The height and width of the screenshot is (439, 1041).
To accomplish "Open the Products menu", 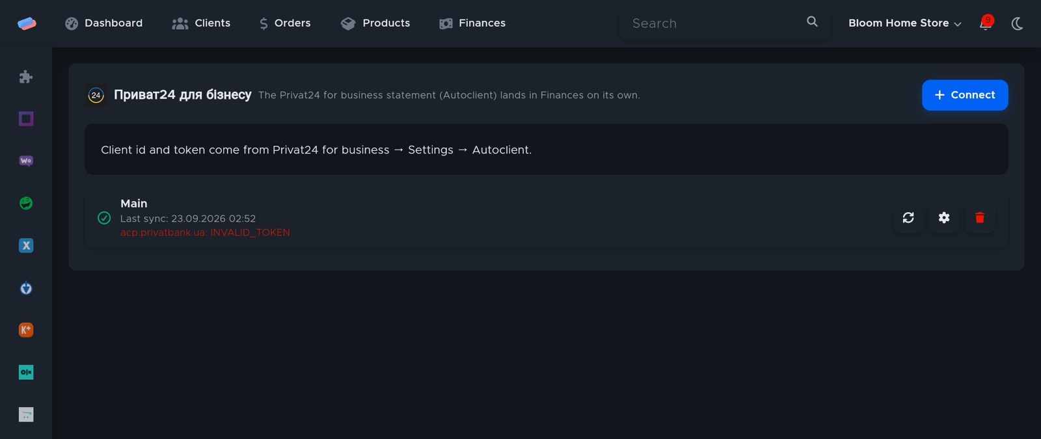I will click(x=375, y=23).
